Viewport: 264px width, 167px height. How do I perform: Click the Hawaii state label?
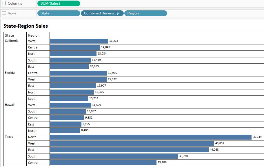(9, 105)
